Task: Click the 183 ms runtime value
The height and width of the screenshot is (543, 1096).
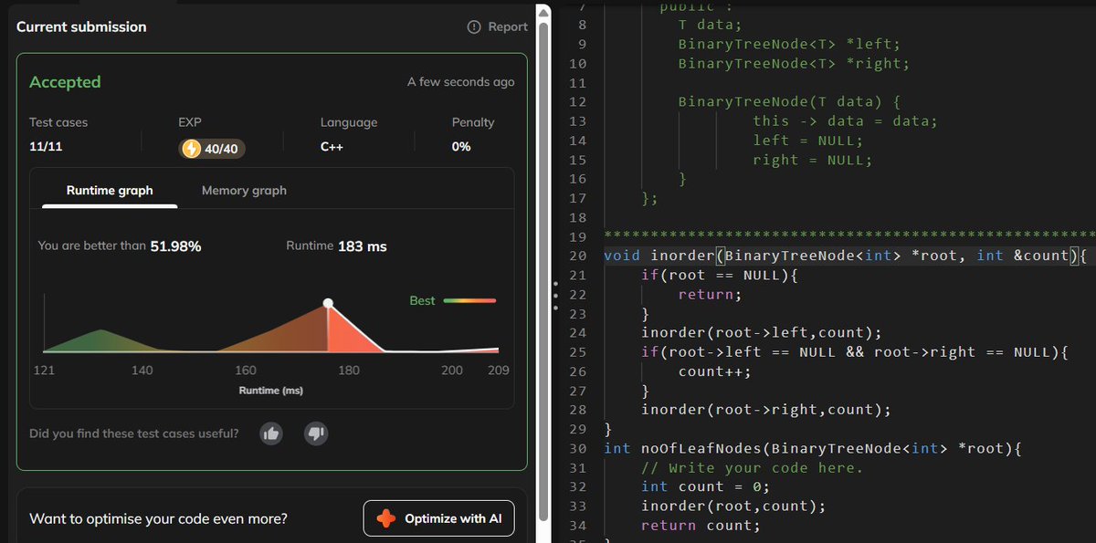Action: (x=363, y=245)
